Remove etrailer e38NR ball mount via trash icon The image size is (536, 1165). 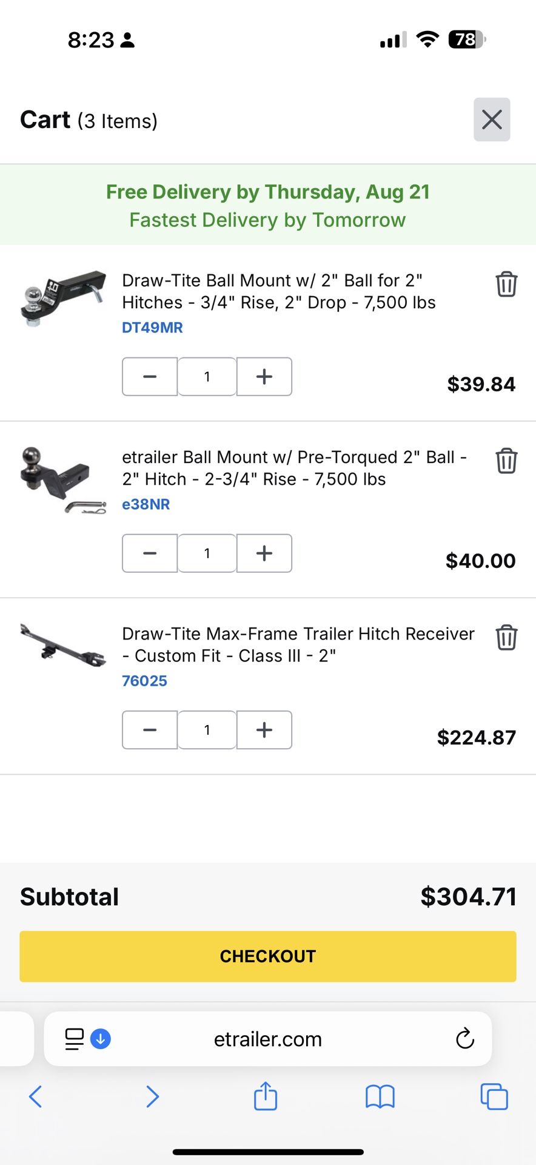click(x=506, y=461)
